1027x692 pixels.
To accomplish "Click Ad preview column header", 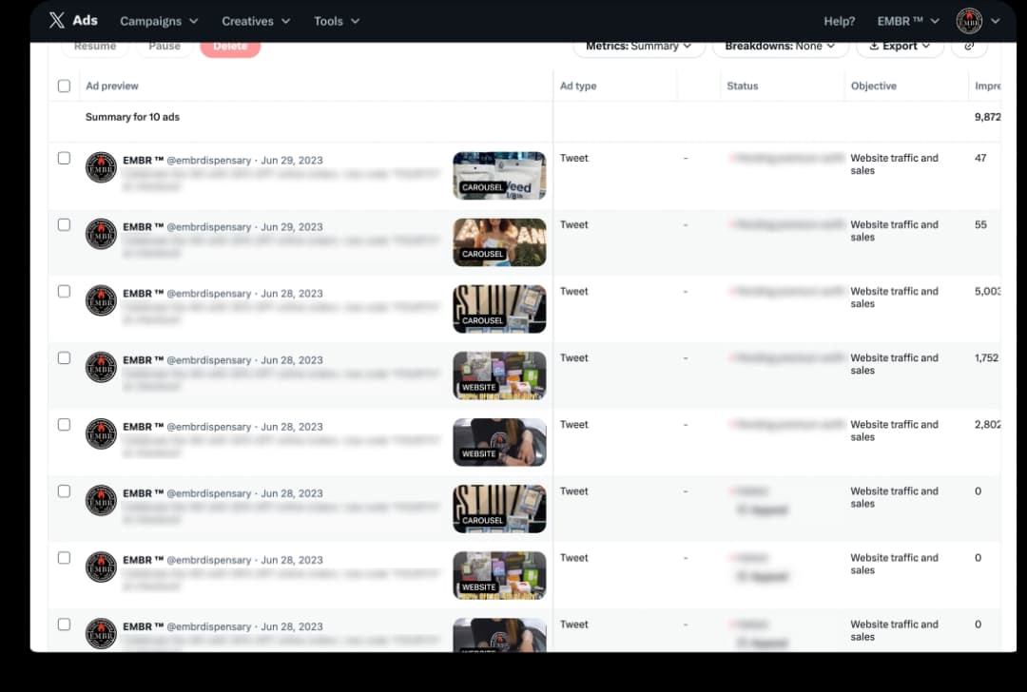I will [112, 86].
